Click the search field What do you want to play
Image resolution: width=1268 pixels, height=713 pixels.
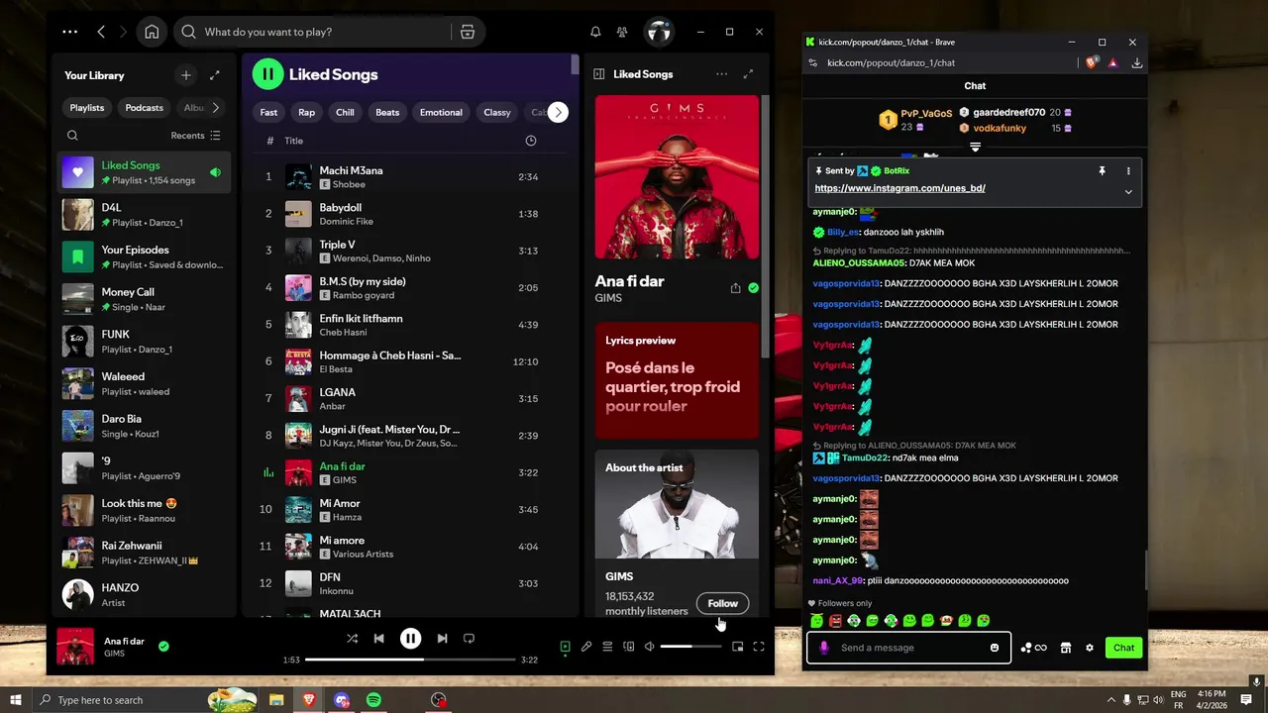(322, 32)
